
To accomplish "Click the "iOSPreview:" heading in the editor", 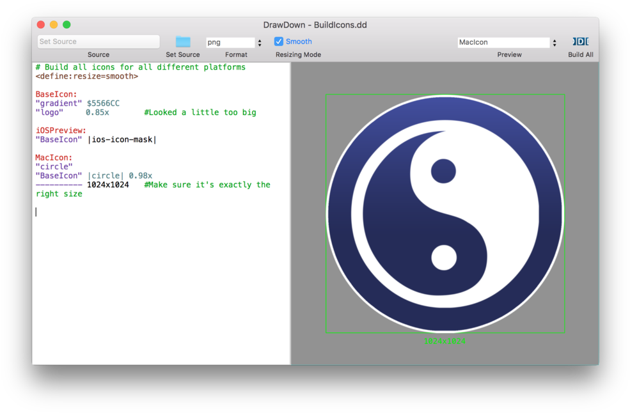I will pyautogui.click(x=61, y=130).
